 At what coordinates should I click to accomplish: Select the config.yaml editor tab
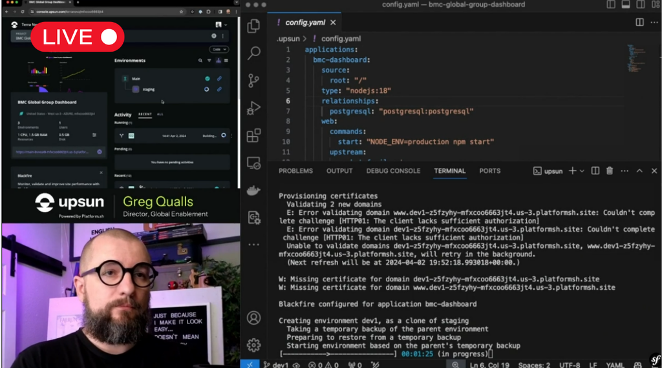point(305,23)
